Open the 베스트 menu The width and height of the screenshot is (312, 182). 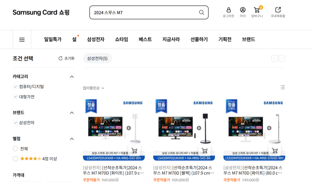click(x=145, y=39)
